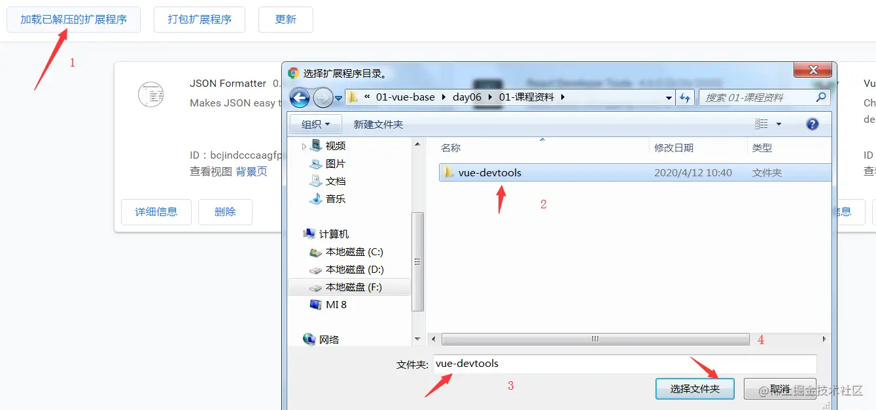
Task: Click the vue-devtools folder icon
Action: [448, 172]
